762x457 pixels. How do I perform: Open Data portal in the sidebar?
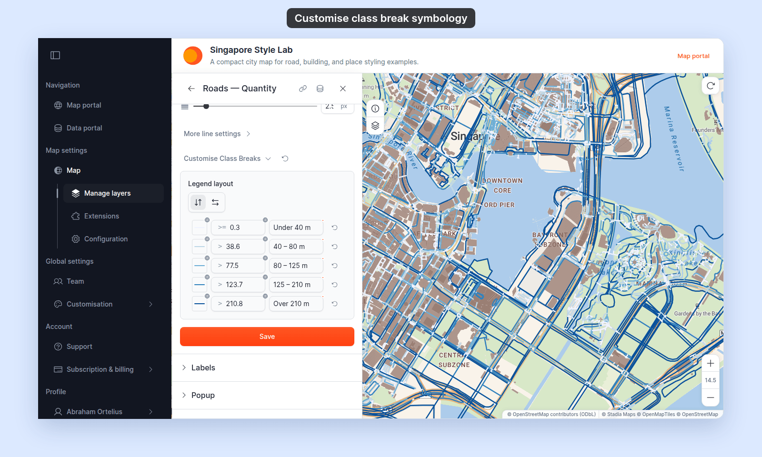104,128
